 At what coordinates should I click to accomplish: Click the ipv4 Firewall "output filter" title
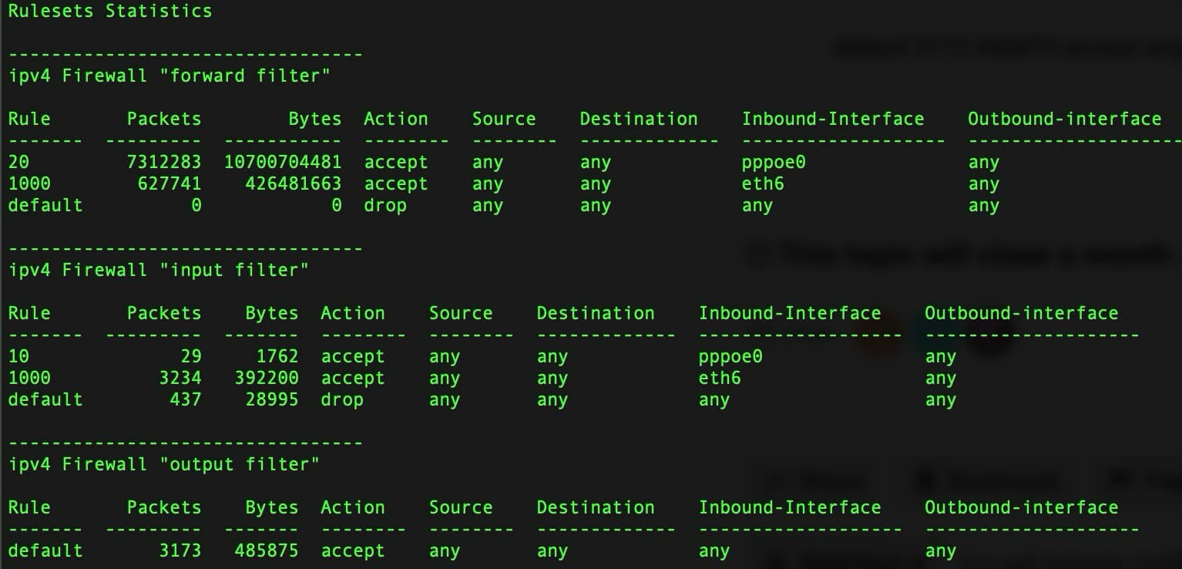(164, 464)
